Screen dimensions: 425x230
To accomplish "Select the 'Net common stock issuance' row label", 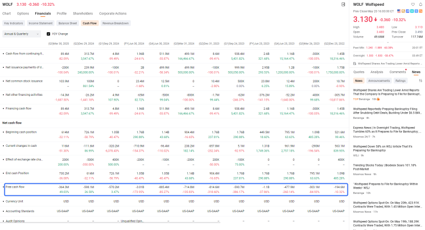I will click(24, 81).
